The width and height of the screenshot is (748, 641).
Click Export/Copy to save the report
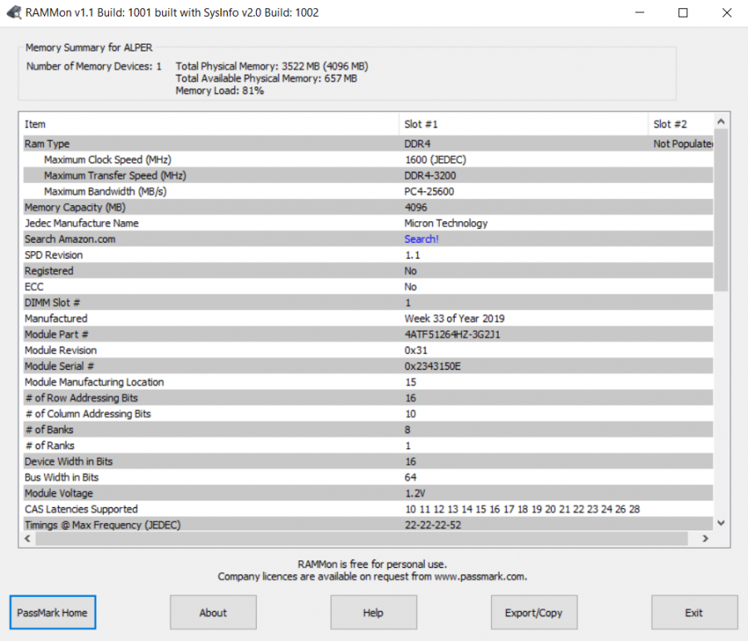point(534,613)
